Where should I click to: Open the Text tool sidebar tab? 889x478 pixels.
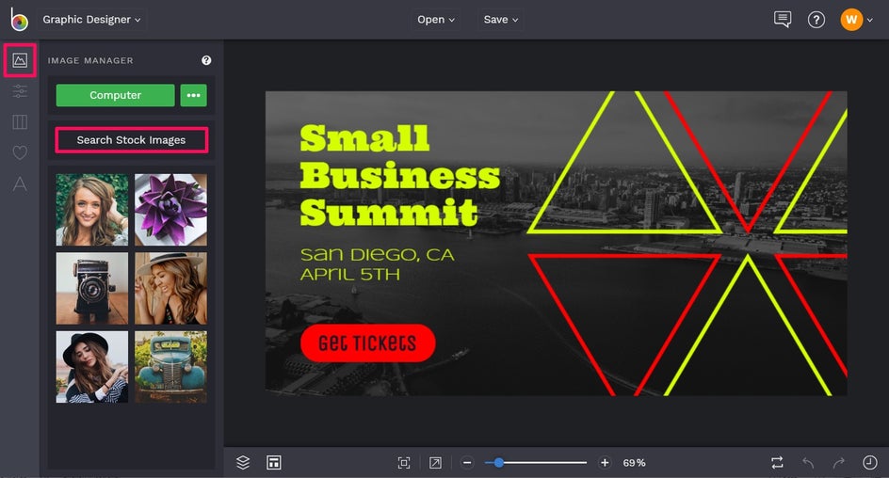click(20, 183)
